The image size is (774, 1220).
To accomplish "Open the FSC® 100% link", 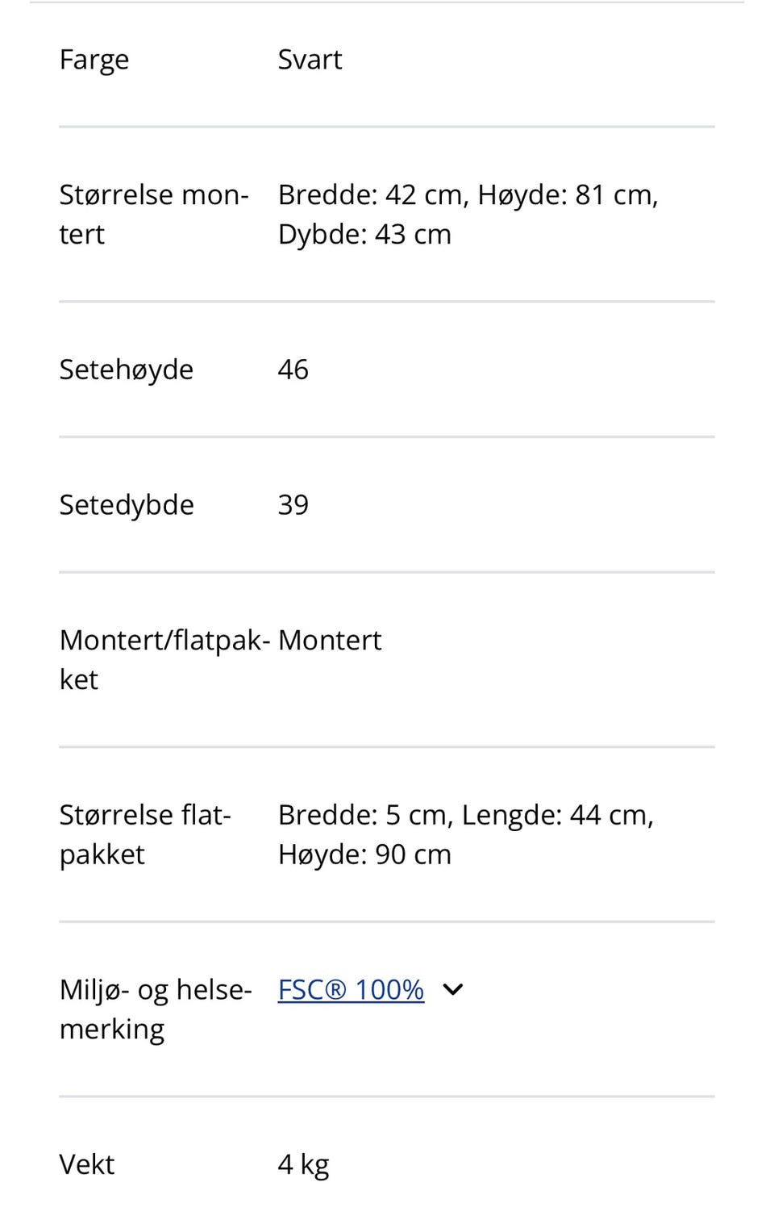I will pos(351,989).
